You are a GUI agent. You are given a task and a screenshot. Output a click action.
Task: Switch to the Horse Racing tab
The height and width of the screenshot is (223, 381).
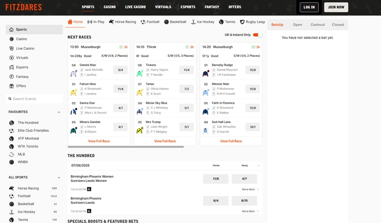(x=122, y=22)
